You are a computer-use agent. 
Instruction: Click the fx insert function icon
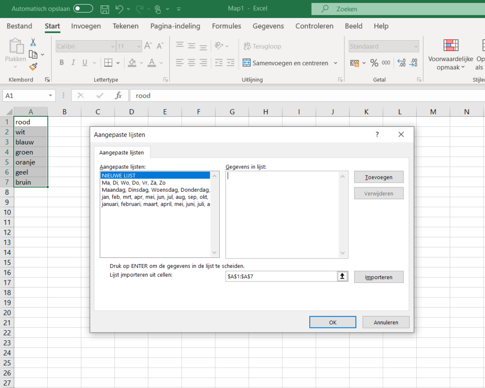click(118, 96)
